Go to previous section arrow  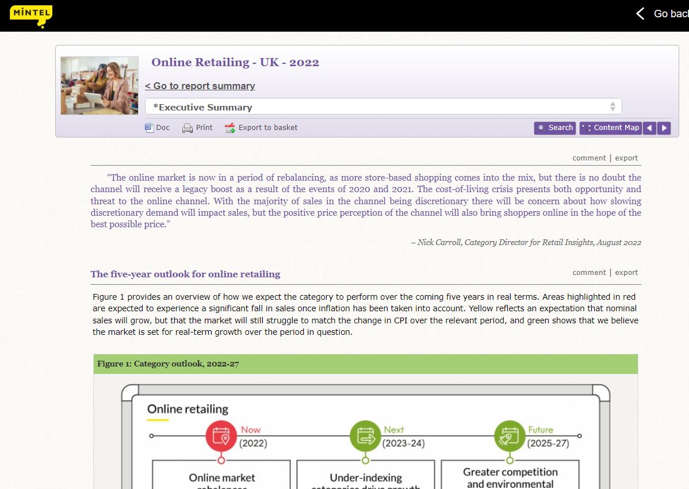click(x=649, y=128)
